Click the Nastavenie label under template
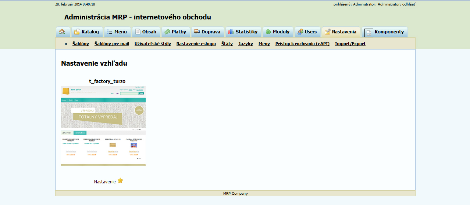Image resolution: width=470 pixels, height=205 pixels. (105, 182)
